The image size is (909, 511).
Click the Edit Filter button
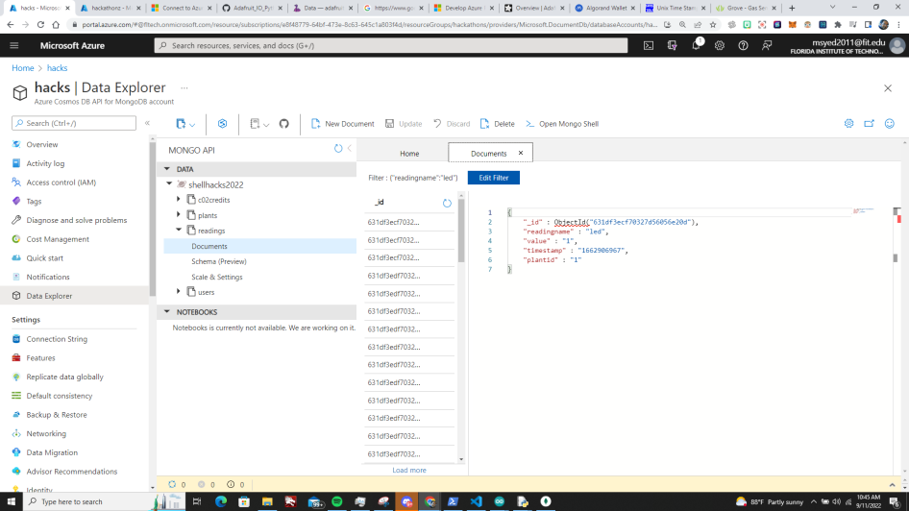493,178
